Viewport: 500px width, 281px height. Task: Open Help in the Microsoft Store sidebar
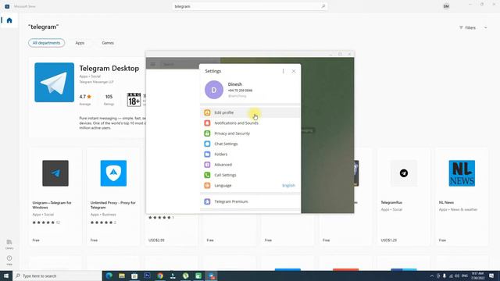(x=9, y=260)
